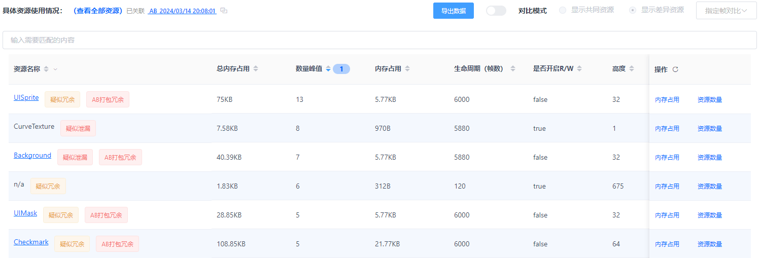Select the 显示差异资源 radio button
Screen dimensions: 760x258
pos(633,10)
